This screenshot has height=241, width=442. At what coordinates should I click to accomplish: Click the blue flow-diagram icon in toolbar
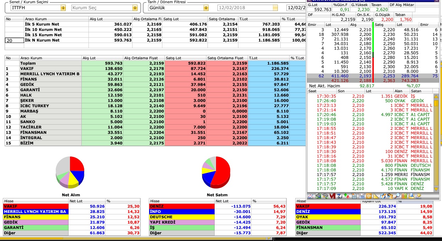[340, 196]
